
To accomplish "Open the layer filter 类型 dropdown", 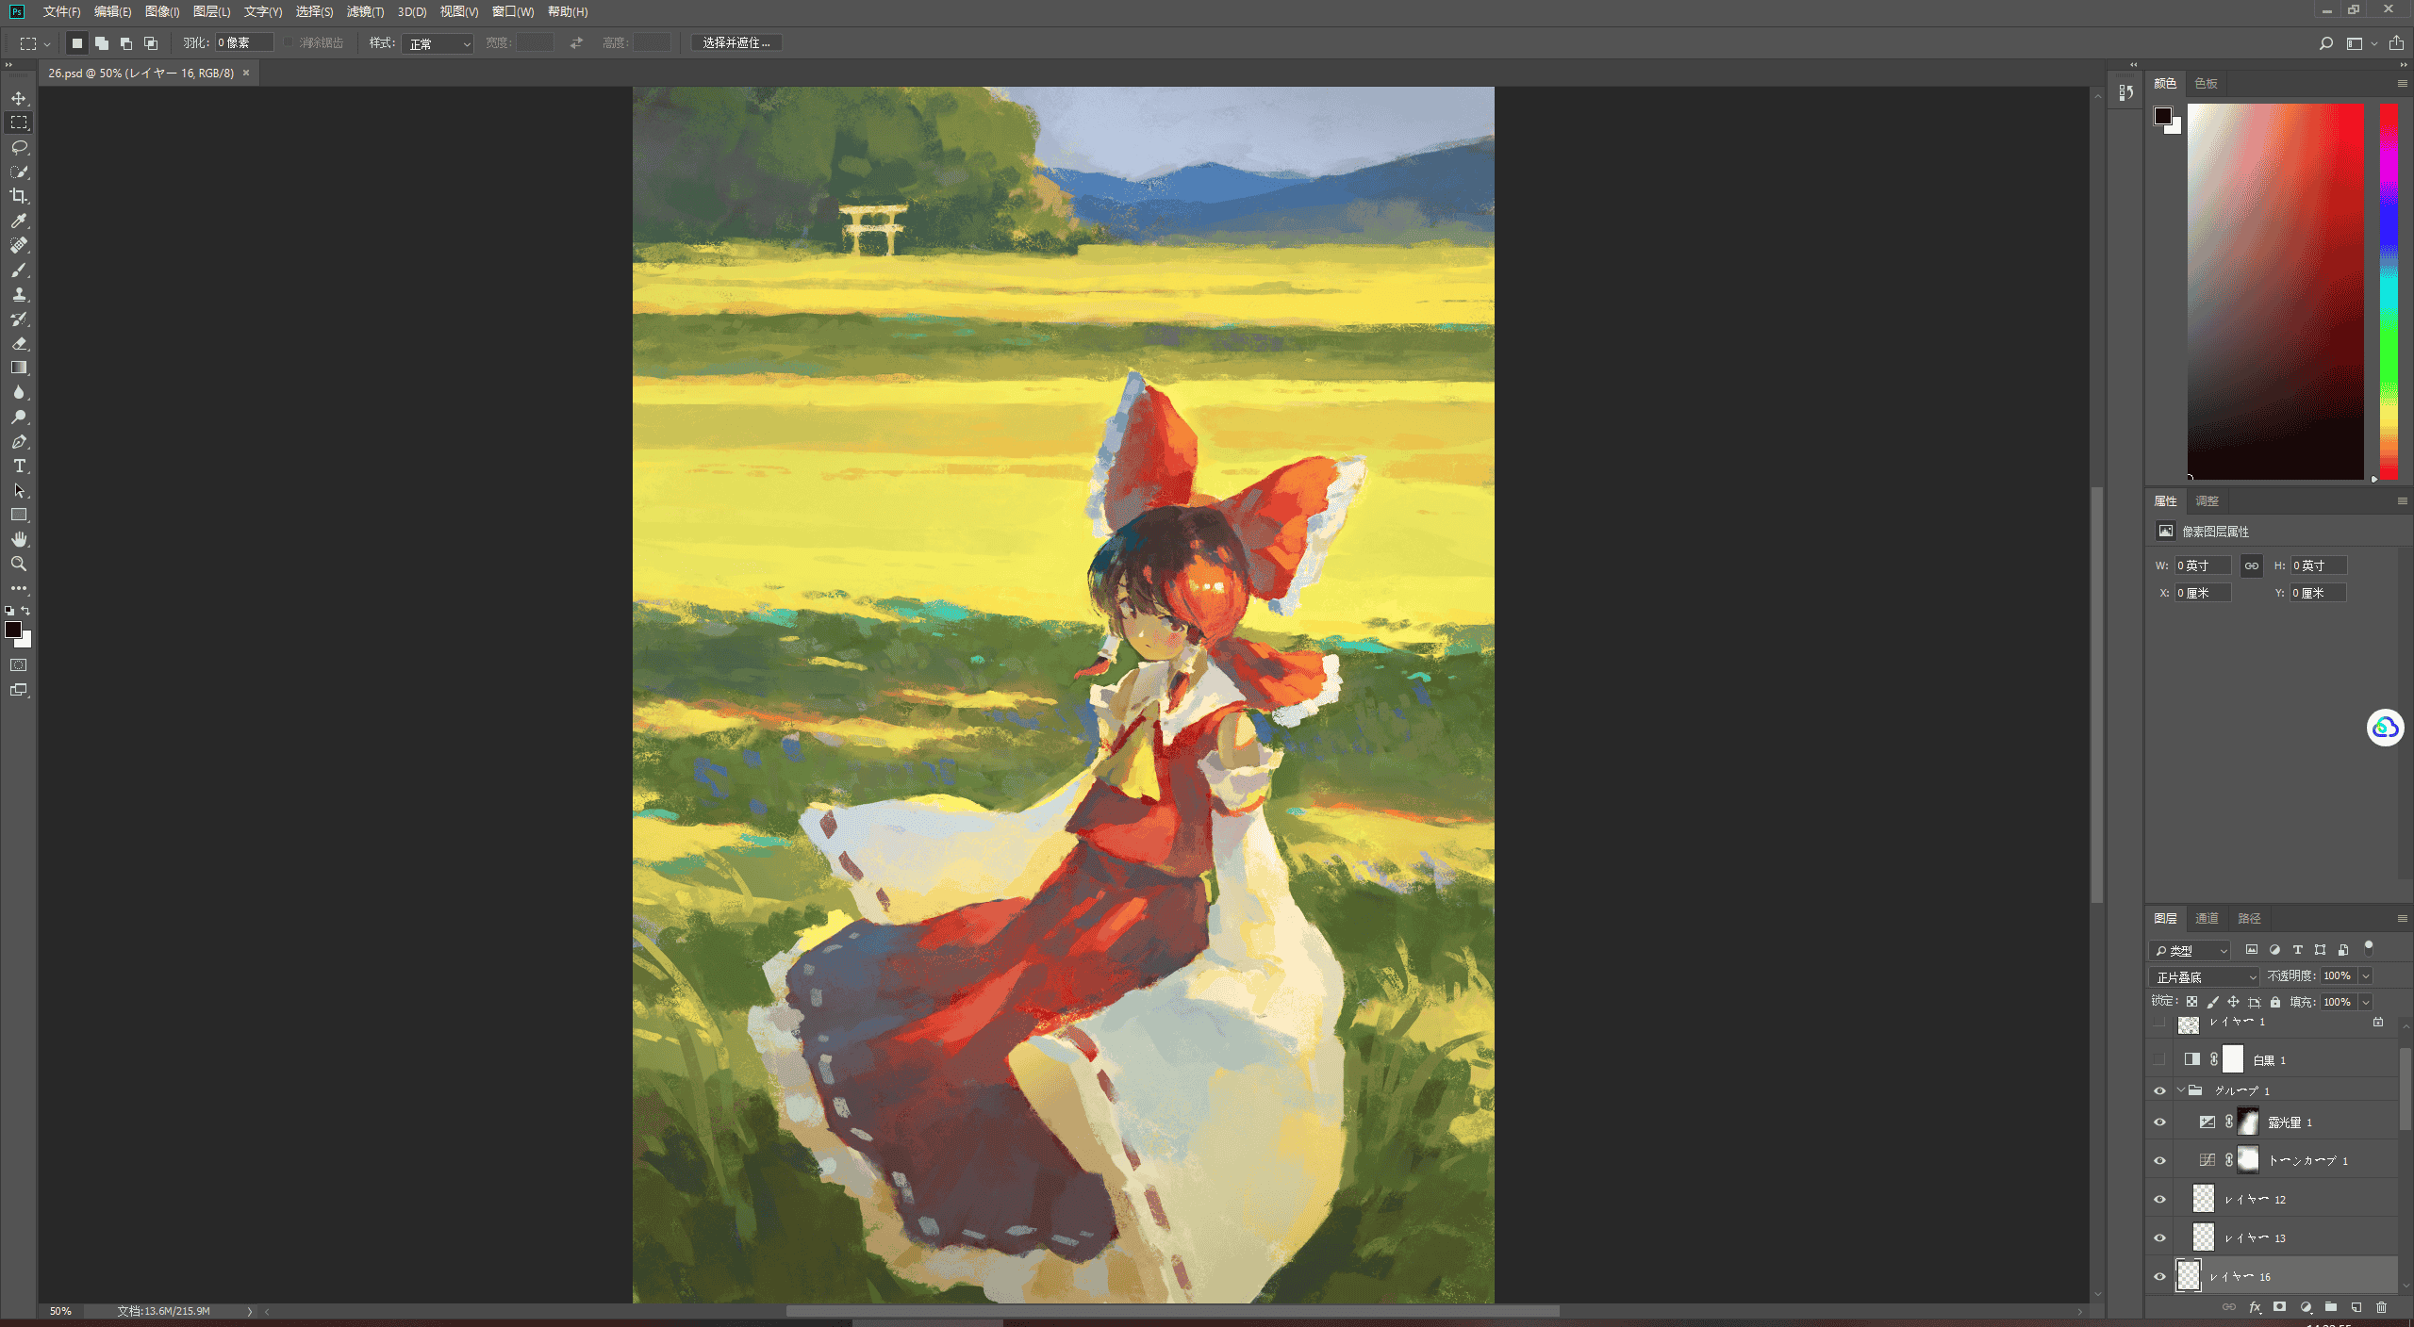I will coord(2191,950).
